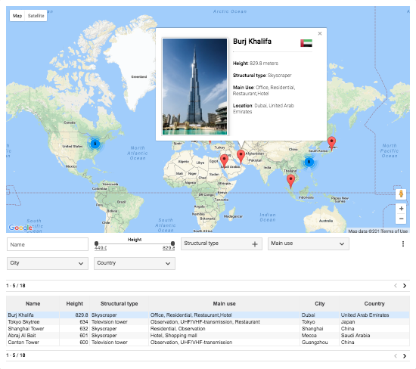Click the United Arab Emirates flag icon
This screenshot has width=416, height=369.
306,43
